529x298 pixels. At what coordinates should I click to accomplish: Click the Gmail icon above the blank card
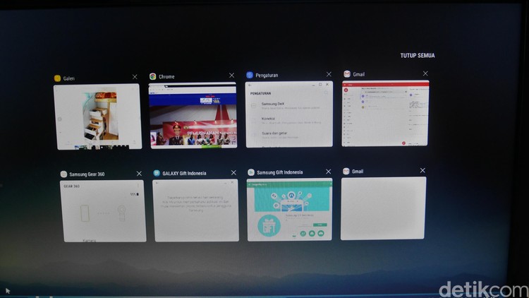346,172
